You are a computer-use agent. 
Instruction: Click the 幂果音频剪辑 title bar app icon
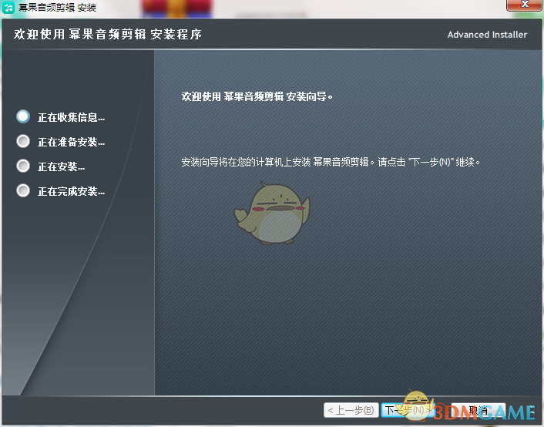click(8, 7)
